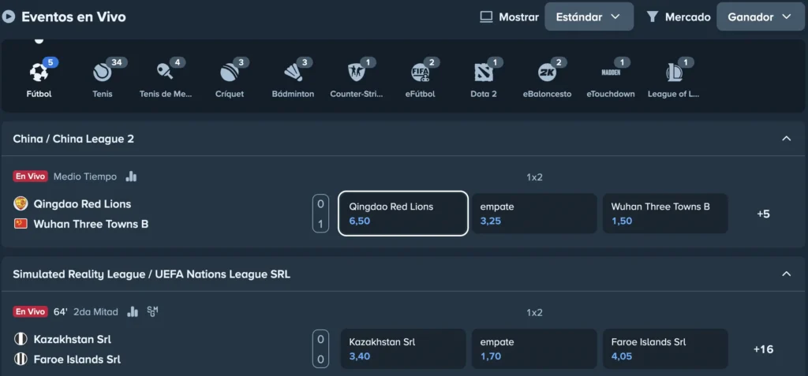The width and height of the screenshot is (808, 376).
Task: Click the Simulated Reality League header text
Action: (151, 274)
